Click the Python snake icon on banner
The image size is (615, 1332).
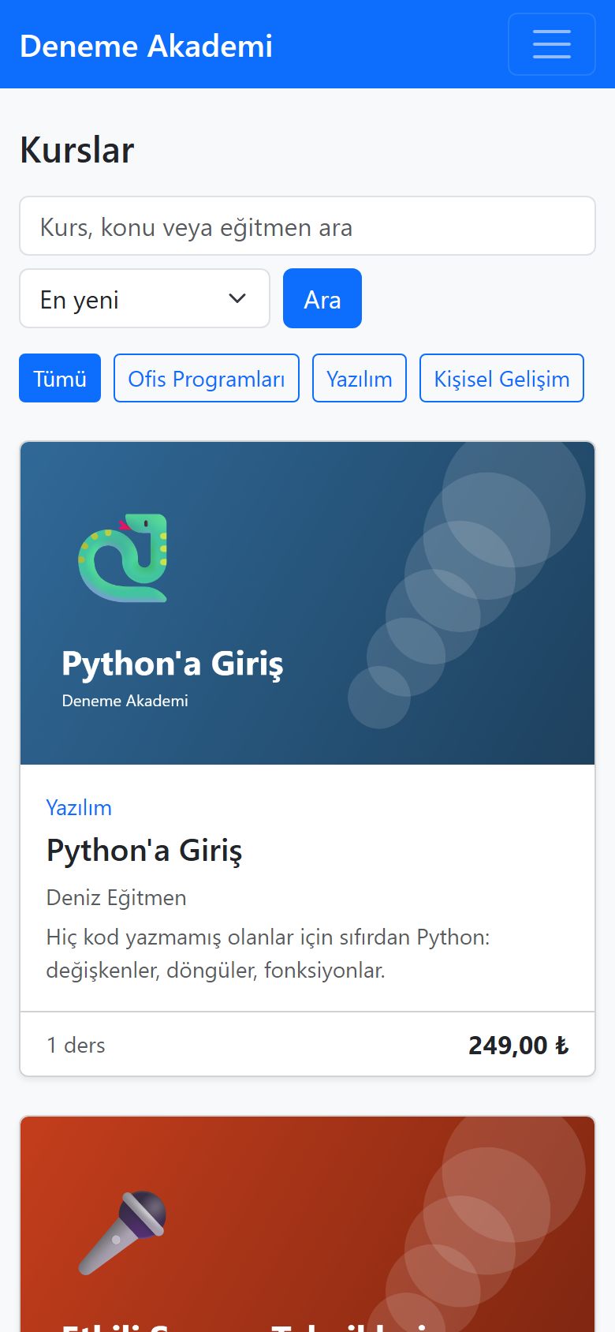coord(123,558)
